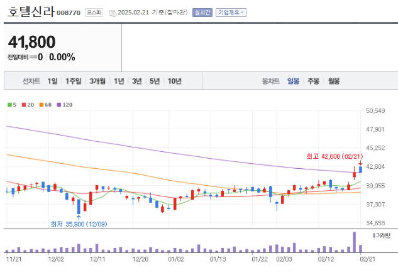398x273 pixels.
Task: Switch to 주봉 weekly candle chart
Action: tap(314, 81)
